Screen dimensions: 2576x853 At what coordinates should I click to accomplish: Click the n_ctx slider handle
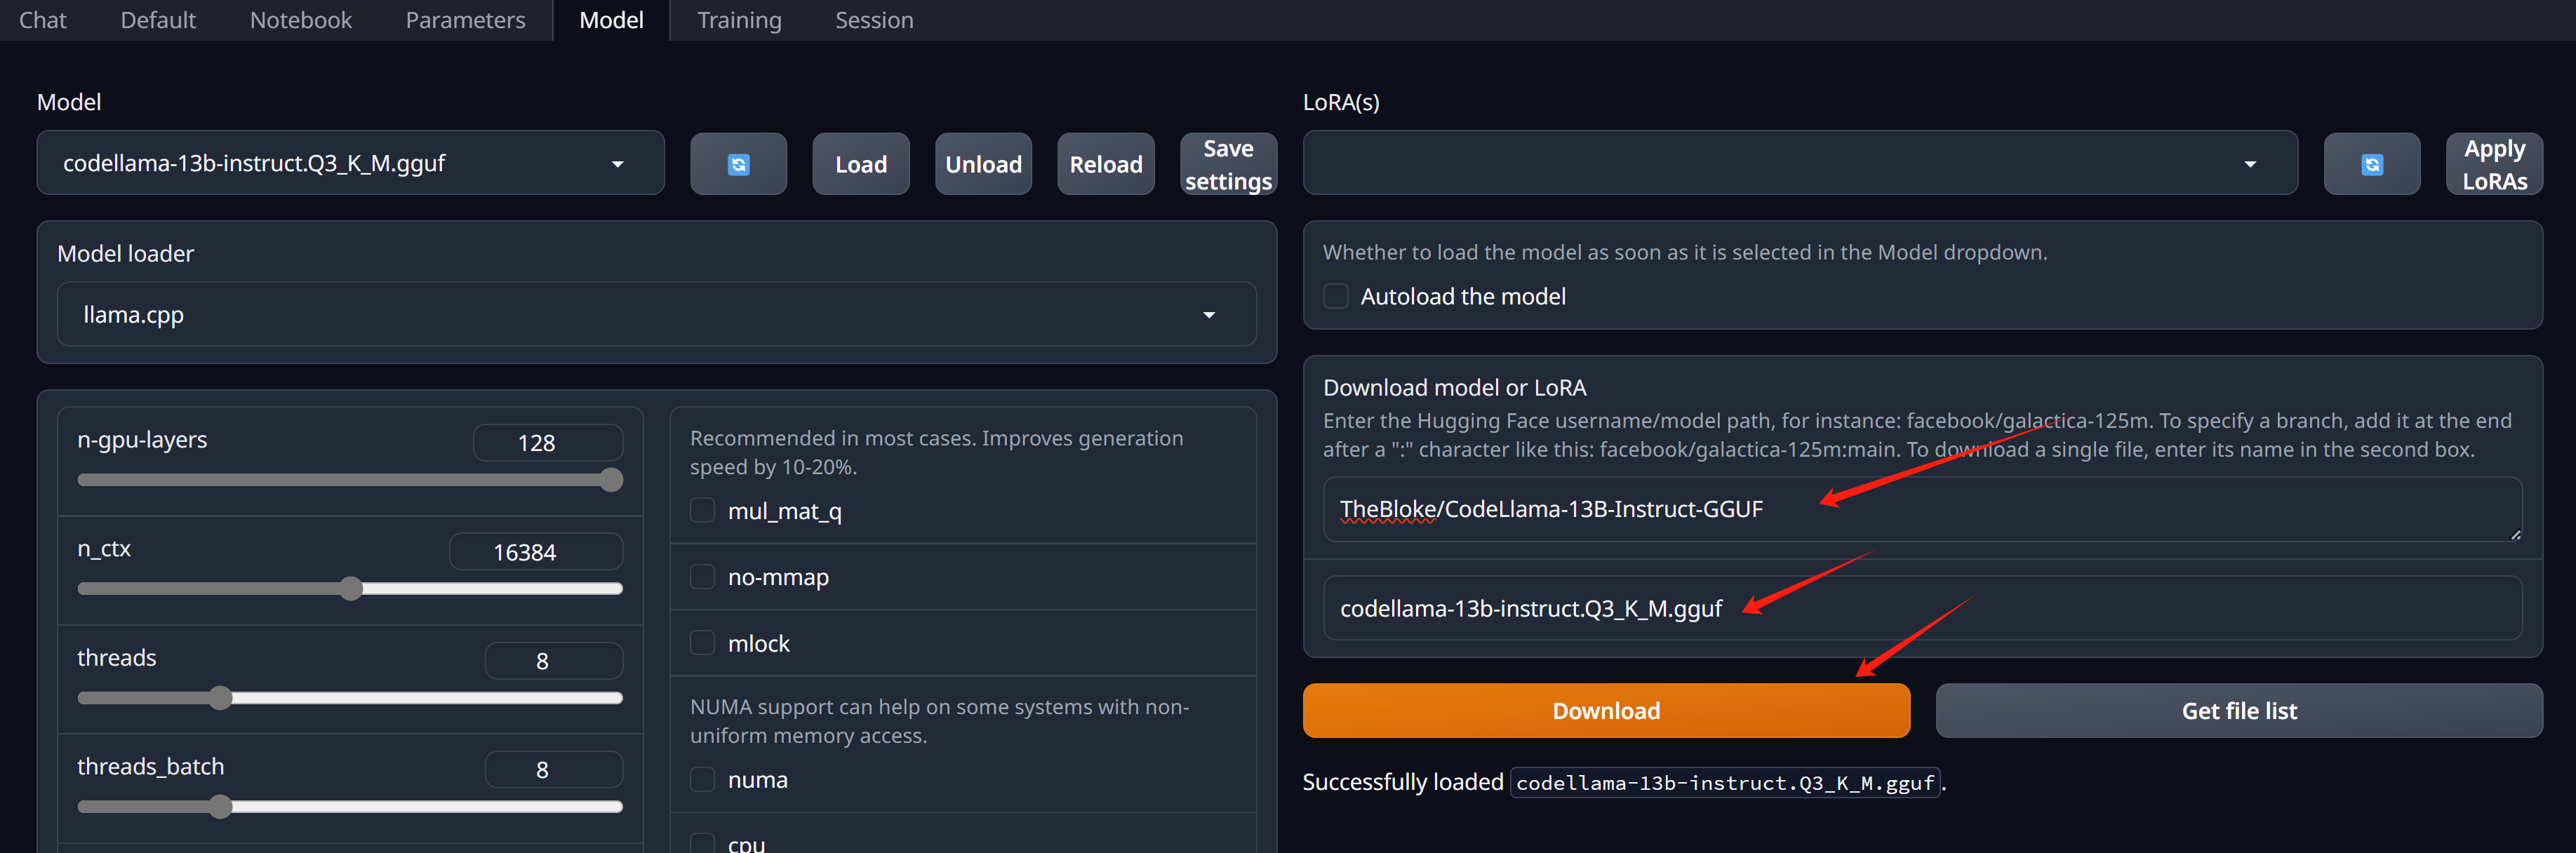tap(350, 588)
